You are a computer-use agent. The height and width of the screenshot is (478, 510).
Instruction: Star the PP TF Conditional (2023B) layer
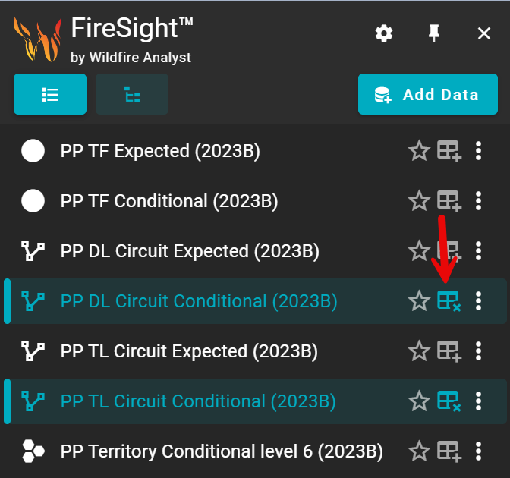pyautogui.click(x=419, y=201)
